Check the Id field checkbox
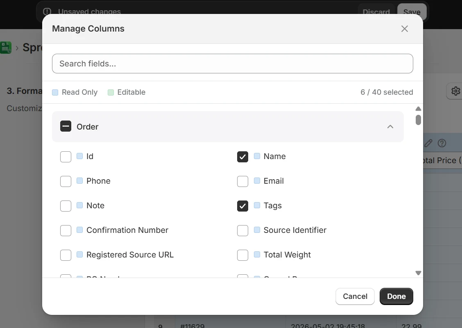Image resolution: width=462 pixels, height=328 pixels. (66, 157)
